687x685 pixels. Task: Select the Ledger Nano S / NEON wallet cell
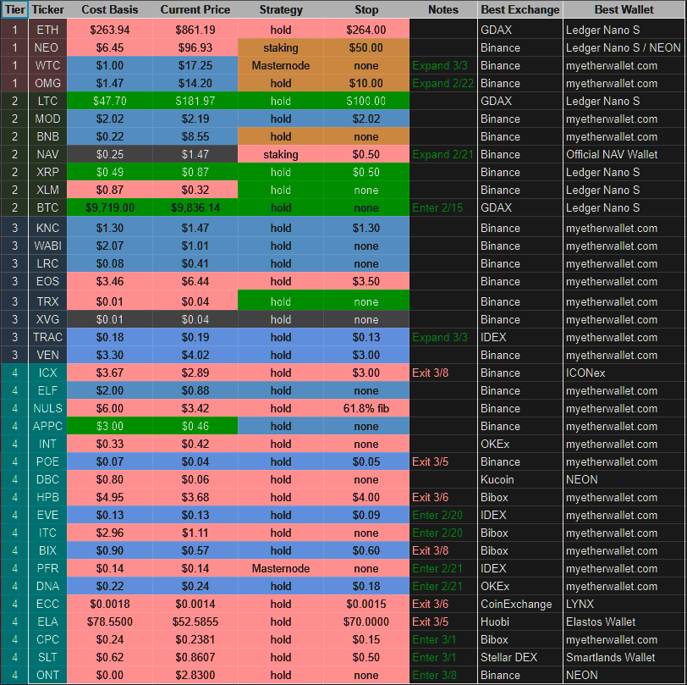[x=624, y=47]
